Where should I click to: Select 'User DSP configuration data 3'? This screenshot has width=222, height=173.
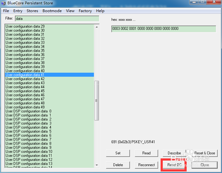click(49, 123)
